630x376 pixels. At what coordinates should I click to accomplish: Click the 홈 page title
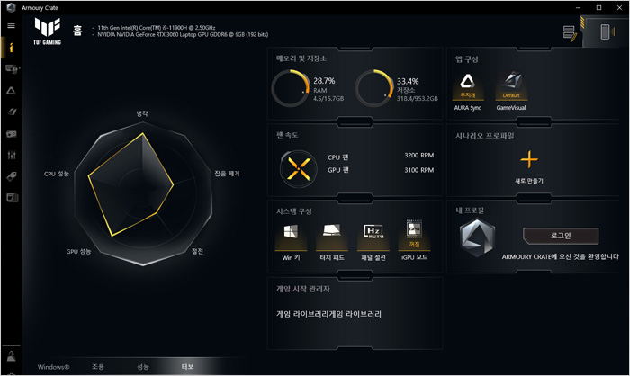(77, 30)
